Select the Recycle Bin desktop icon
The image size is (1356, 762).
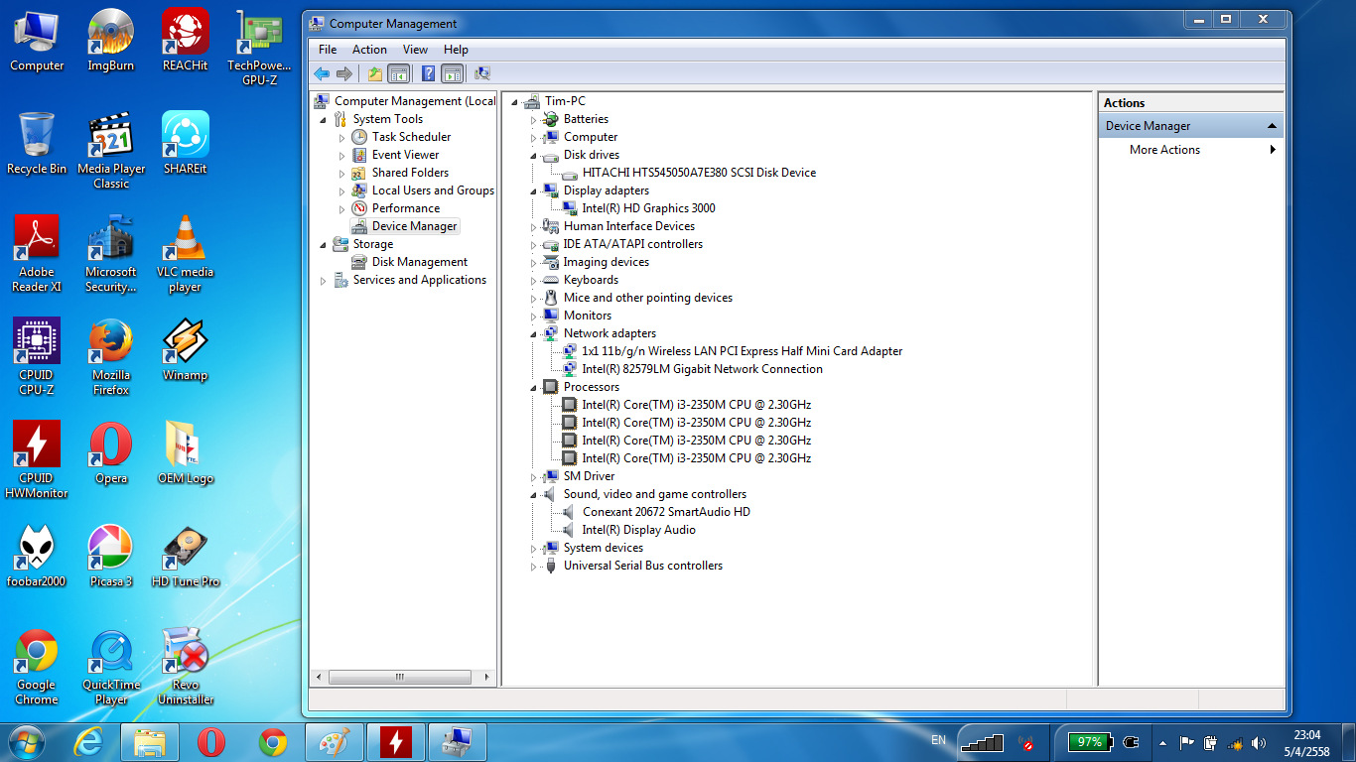pos(37,145)
